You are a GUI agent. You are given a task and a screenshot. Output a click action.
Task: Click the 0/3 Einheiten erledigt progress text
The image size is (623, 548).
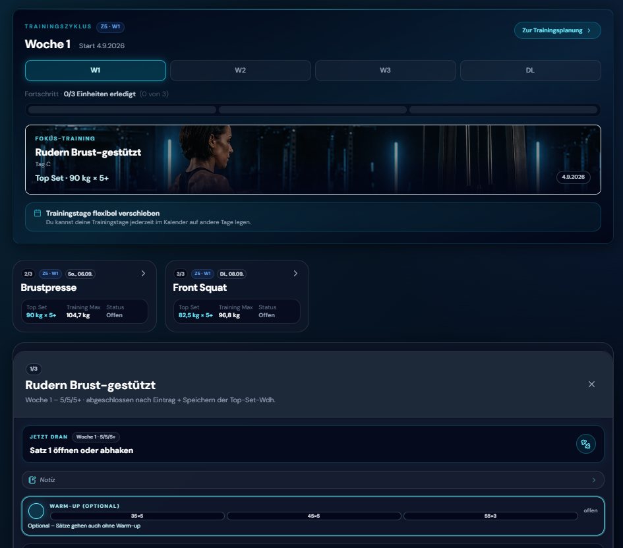pyautogui.click(x=100, y=94)
